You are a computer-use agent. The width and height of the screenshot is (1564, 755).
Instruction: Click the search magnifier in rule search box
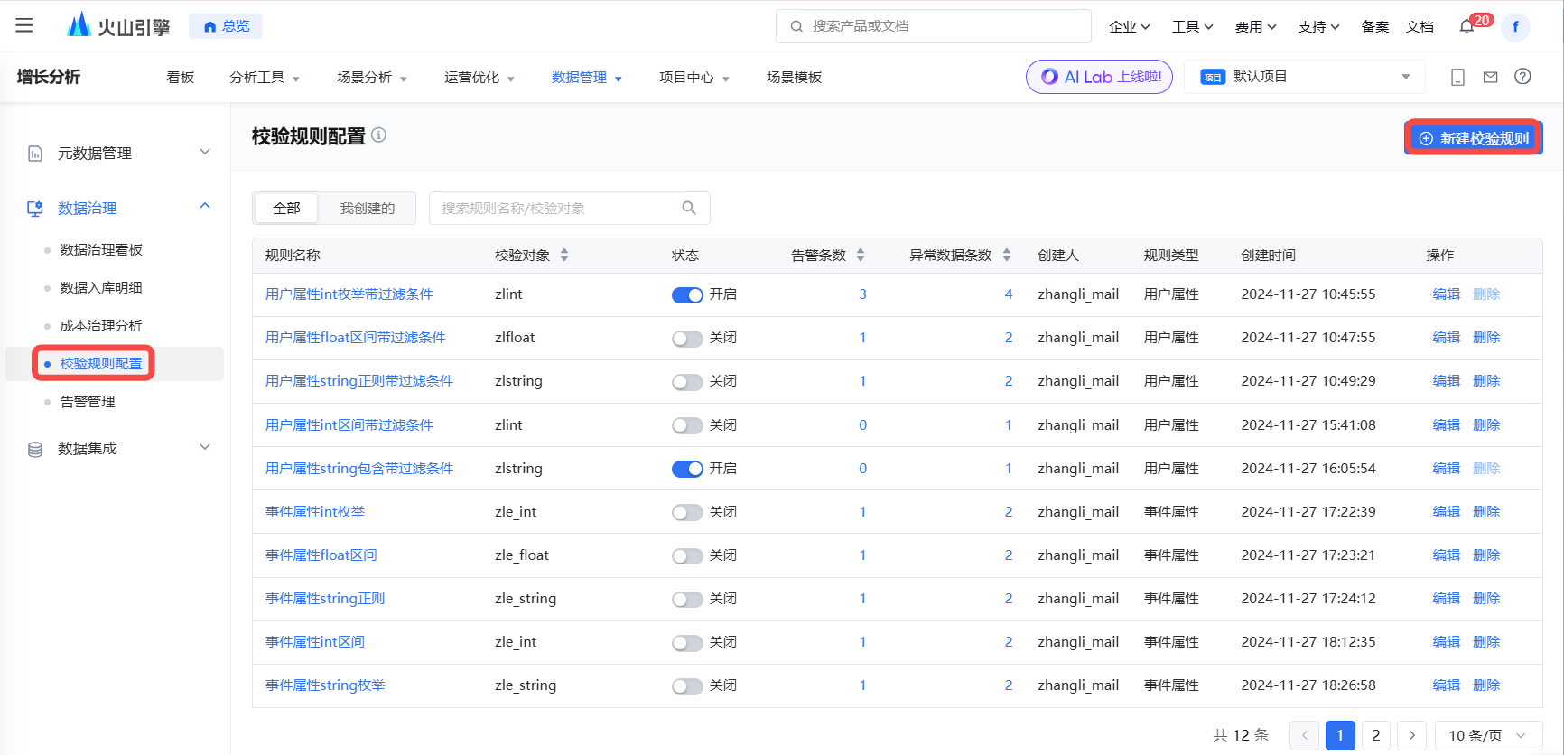click(689, 208)
